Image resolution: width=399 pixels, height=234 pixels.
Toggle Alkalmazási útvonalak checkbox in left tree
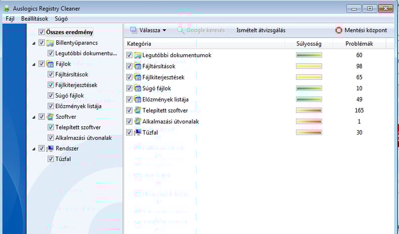pos(51,138)
